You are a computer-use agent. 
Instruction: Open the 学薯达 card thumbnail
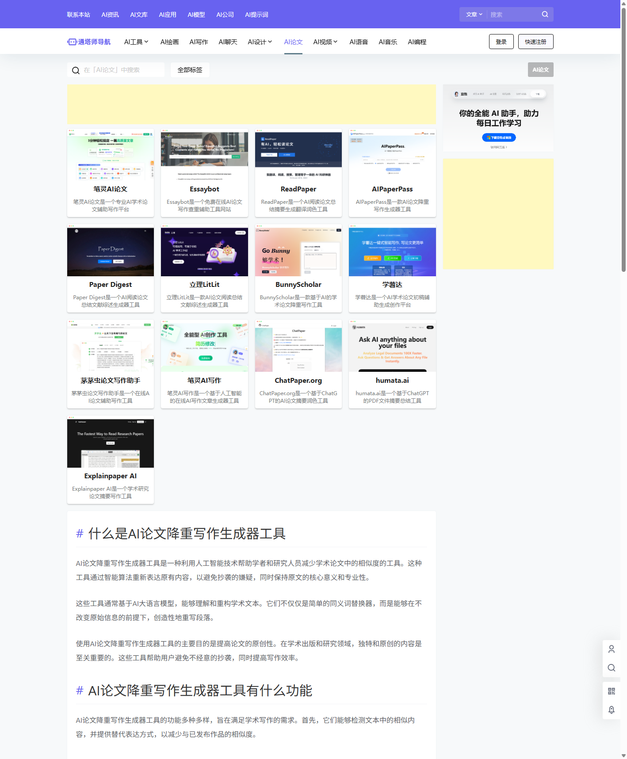click(392, 251)
